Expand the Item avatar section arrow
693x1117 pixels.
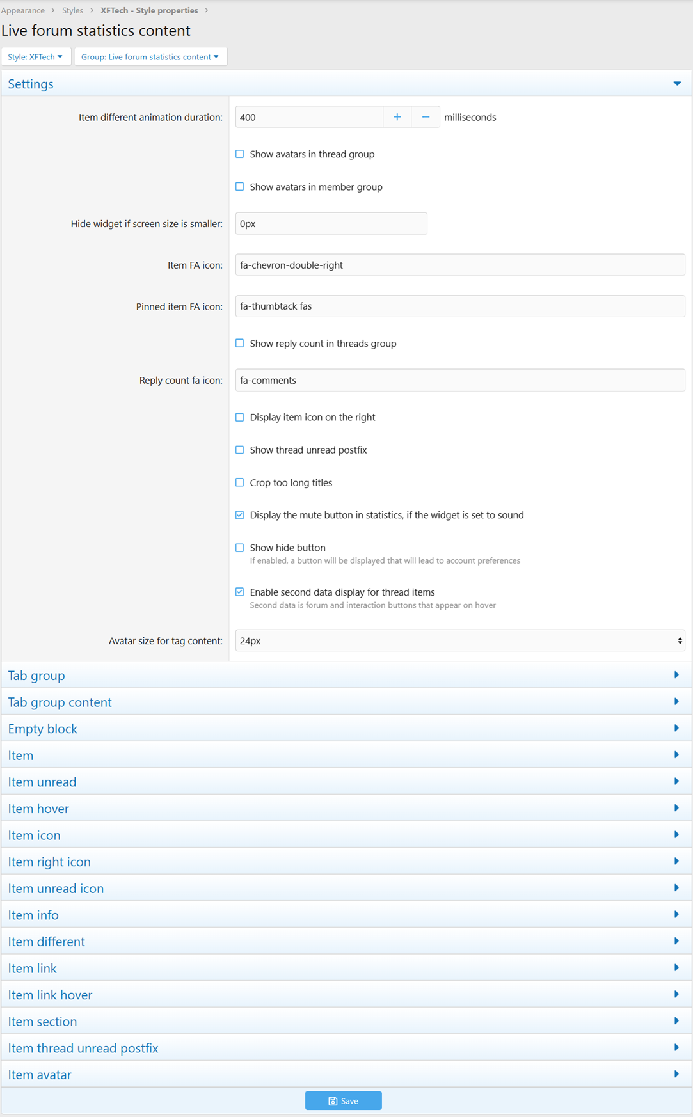676,1075
